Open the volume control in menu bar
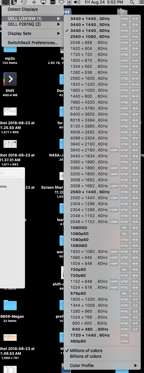The width and height of the screenshot is (144, 373). click(x=77, y=2)
